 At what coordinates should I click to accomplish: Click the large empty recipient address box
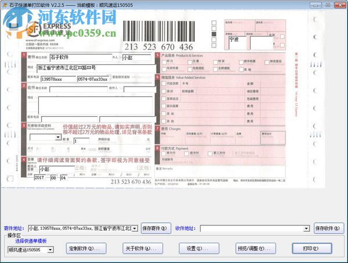click(96, 105)
